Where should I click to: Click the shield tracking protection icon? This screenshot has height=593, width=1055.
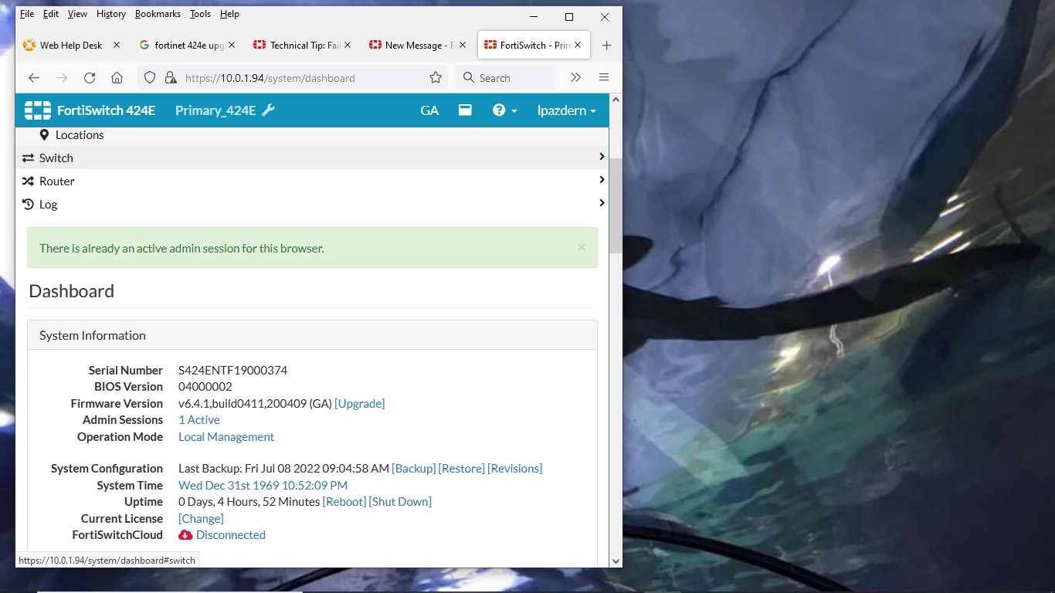(x=151, y=78)
